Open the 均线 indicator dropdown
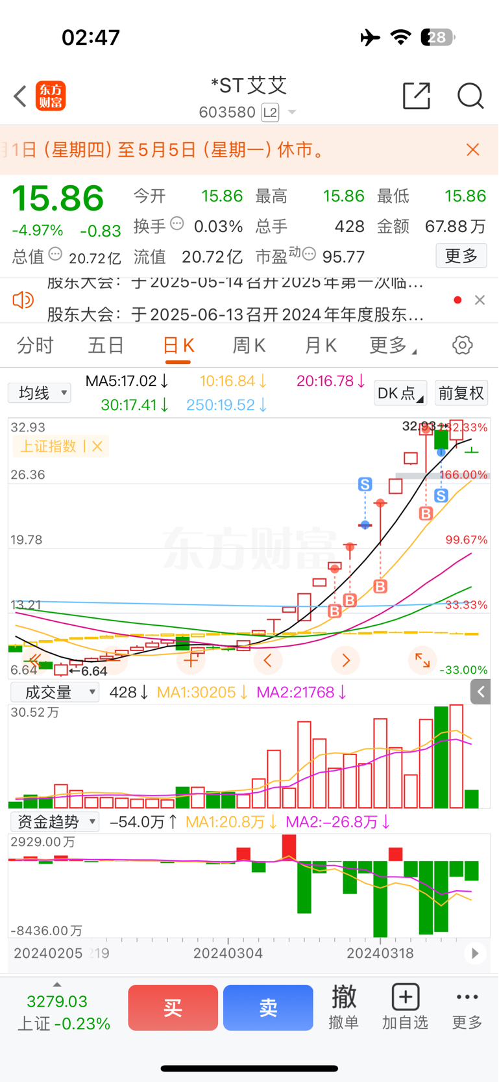The image size is (499, 1082). pos(40,393)
